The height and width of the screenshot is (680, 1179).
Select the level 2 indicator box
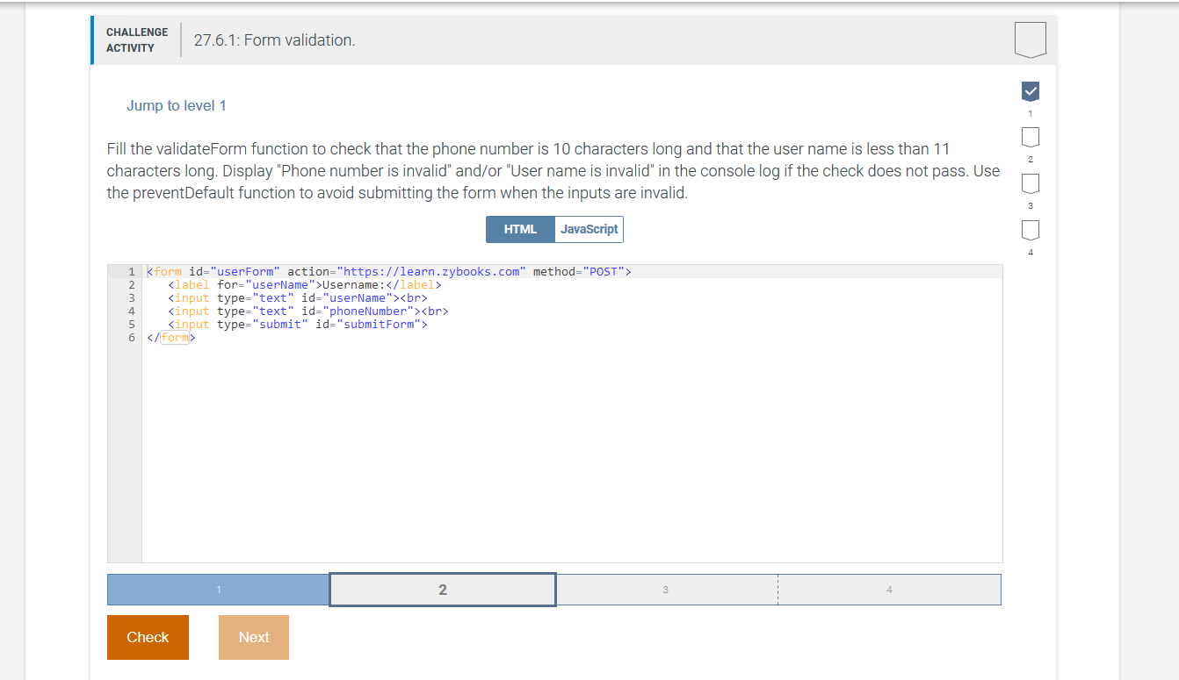click(1031, 138)
